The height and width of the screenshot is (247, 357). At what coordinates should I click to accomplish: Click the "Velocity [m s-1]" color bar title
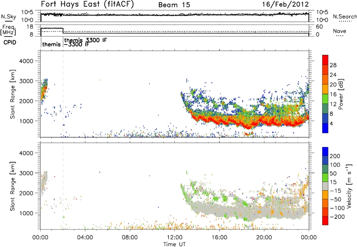pos(349,186)
